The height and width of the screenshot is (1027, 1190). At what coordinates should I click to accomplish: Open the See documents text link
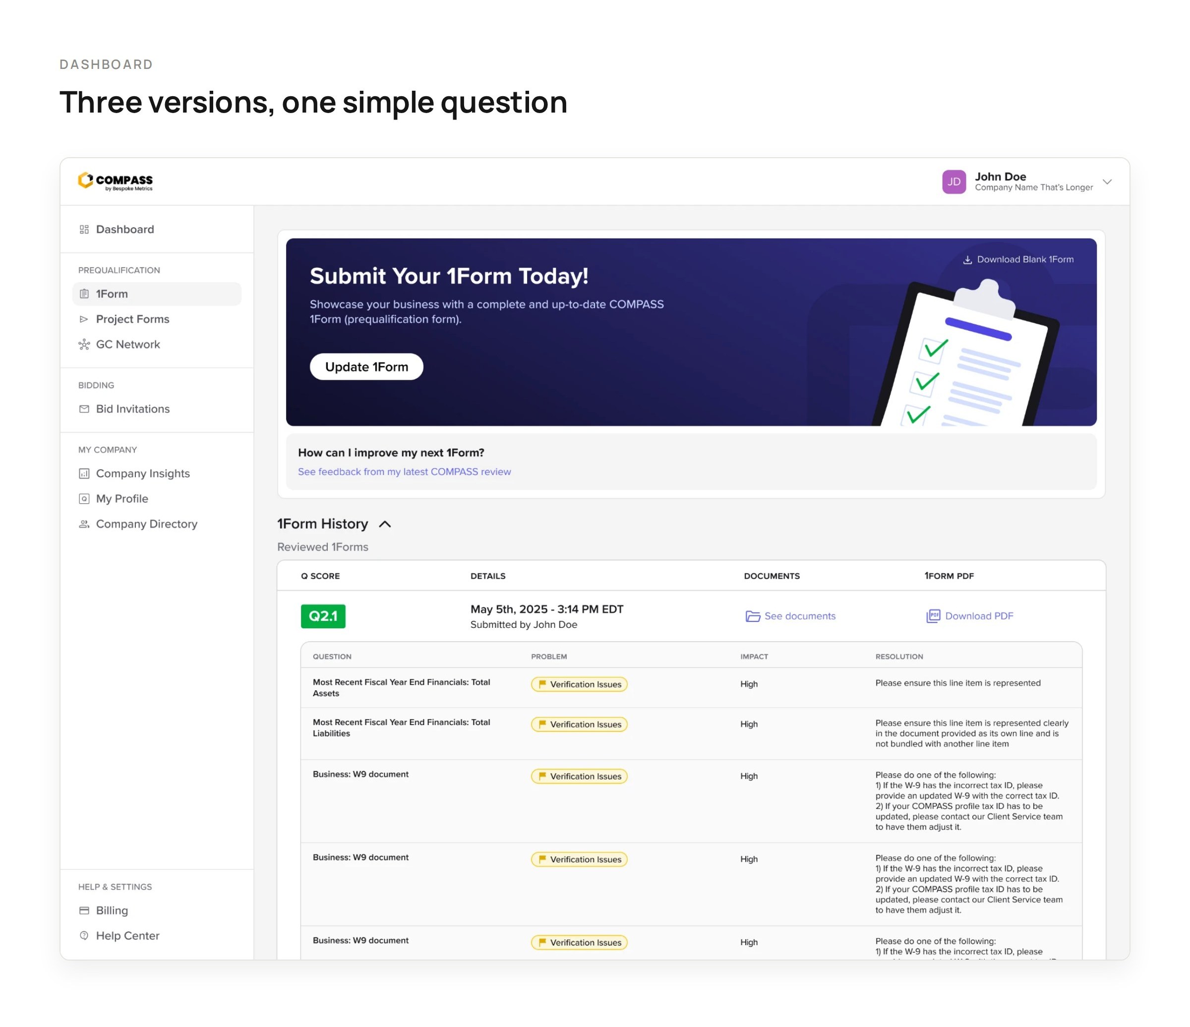(799, 616)
